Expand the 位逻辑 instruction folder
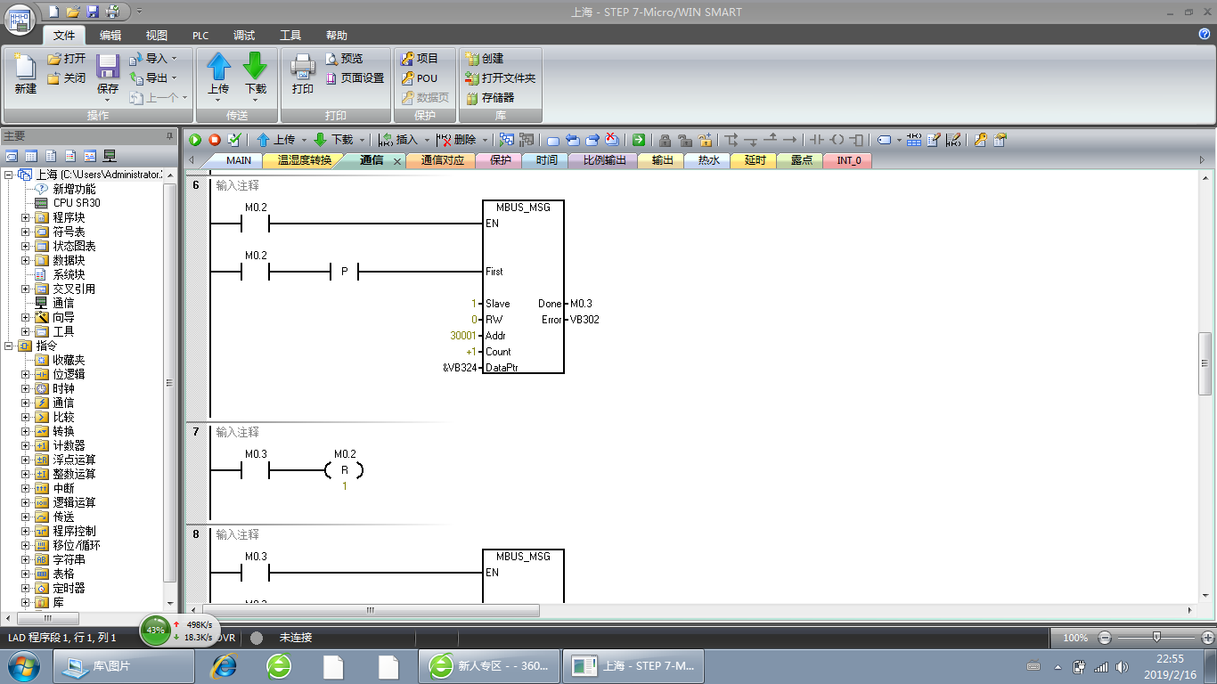1217x684 pixels. click(26, 374)
